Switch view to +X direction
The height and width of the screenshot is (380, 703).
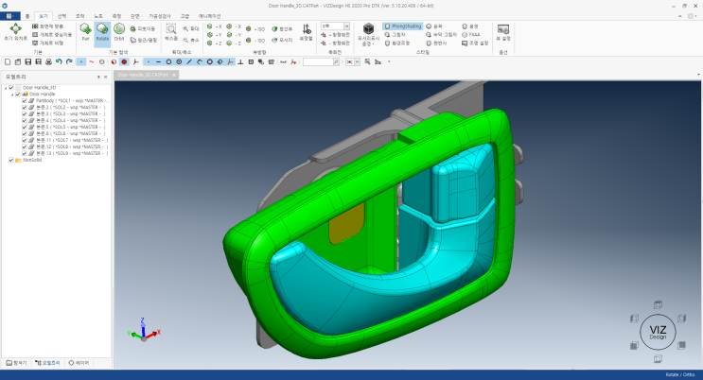coord(215,26)
